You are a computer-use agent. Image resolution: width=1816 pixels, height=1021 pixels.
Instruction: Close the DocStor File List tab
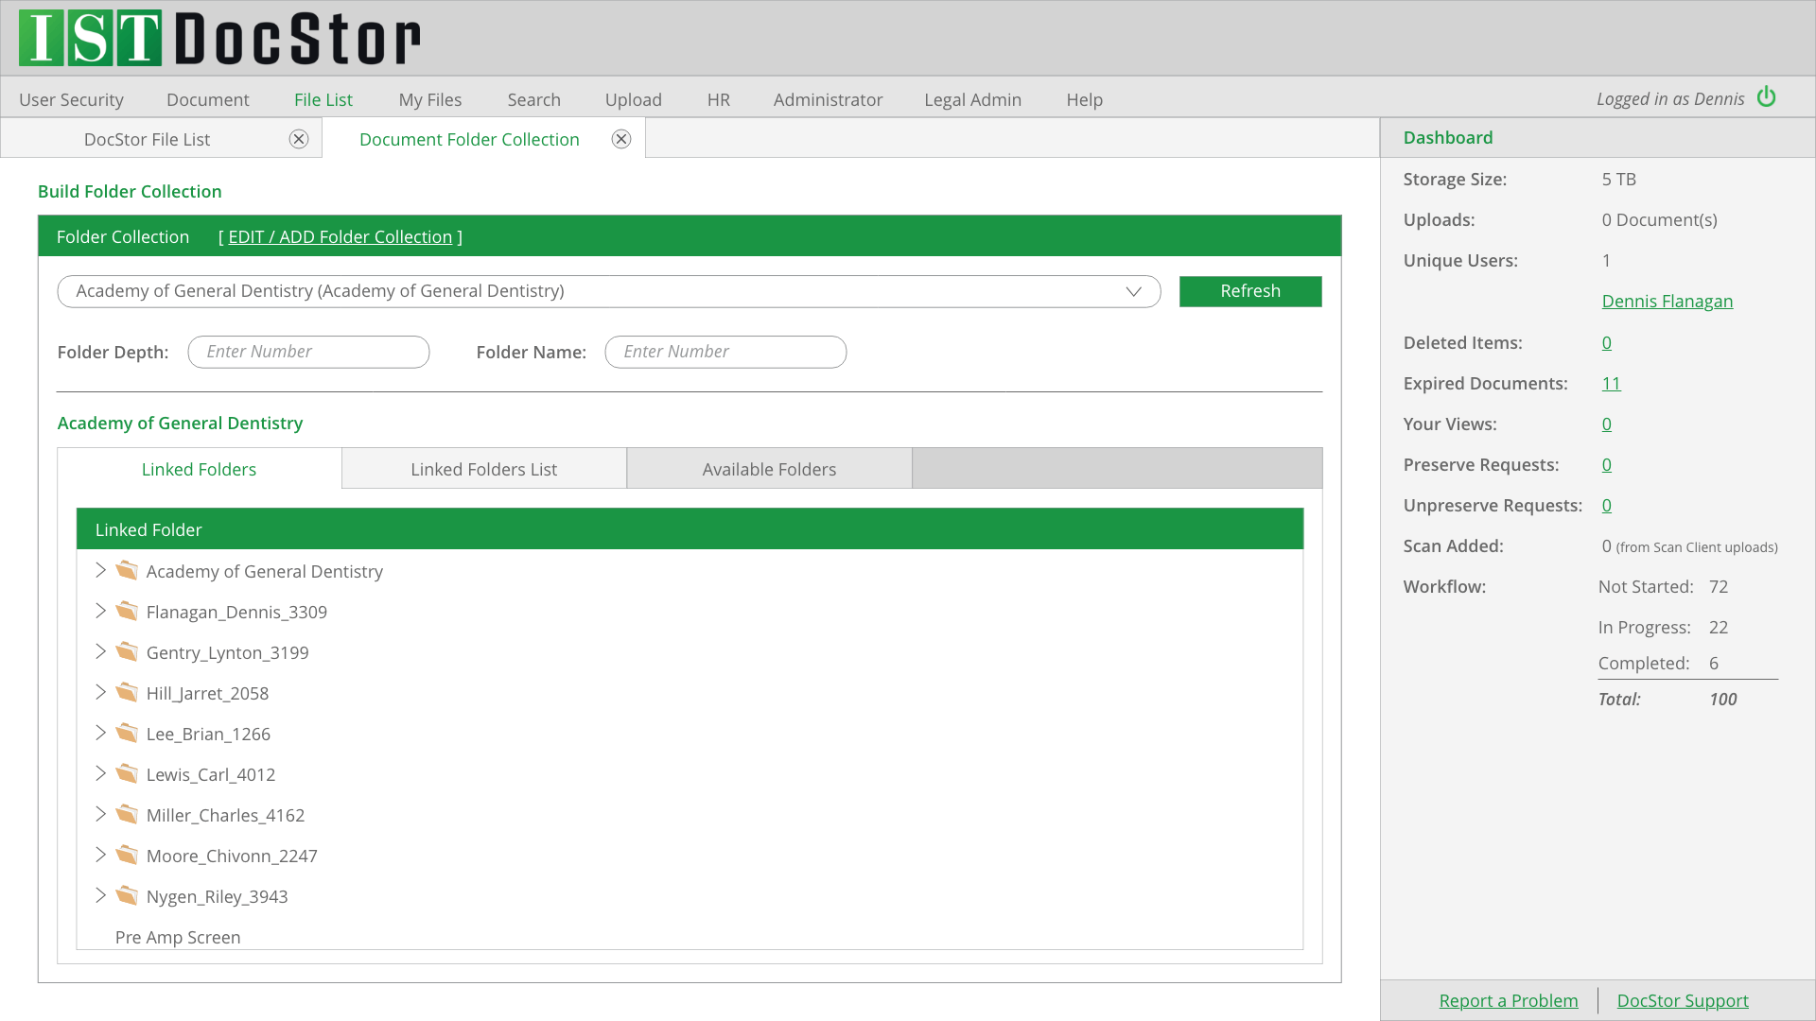tap(299, 139)
